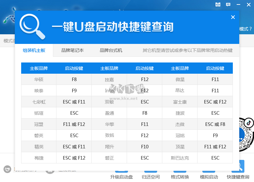
Task: Open the feedback chat bubble icon
Action: tap(228, 4)
